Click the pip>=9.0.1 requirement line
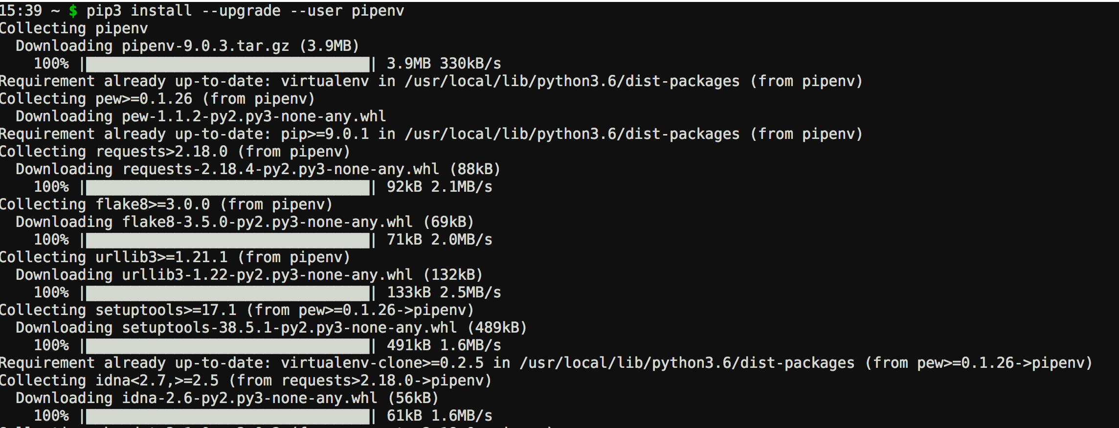Image resolution: width=1119 pixels, height=428 pixels. [431, 134]
